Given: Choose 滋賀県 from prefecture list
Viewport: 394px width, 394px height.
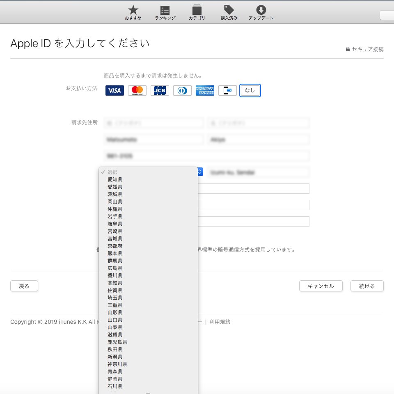Looking at the screenshot, I should pyautogui.click(x=148, y=335).
